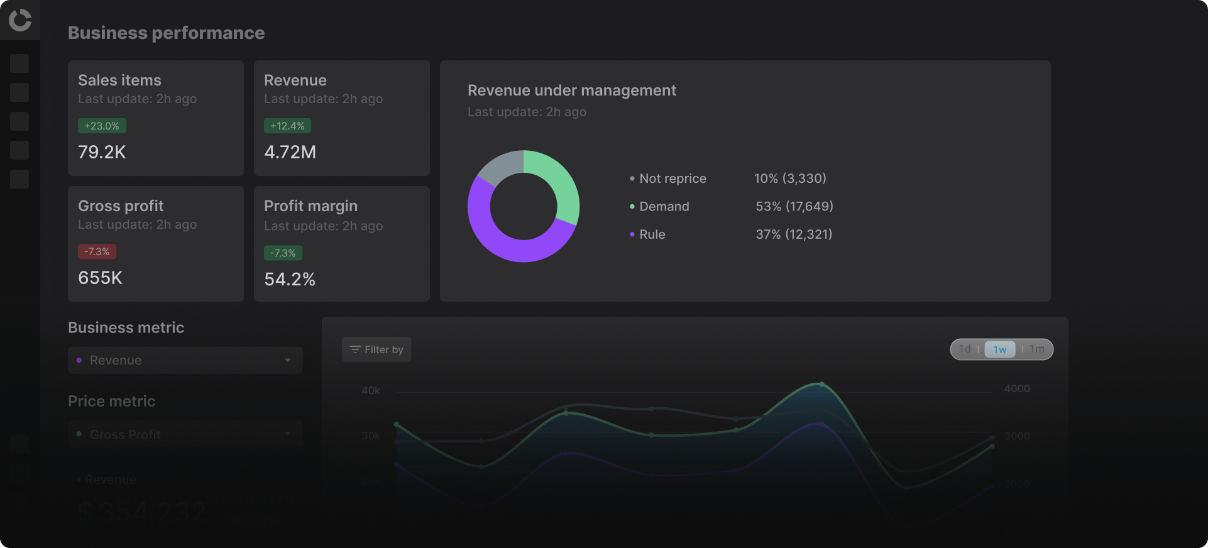Screen dimensions: 1208x548
Task: Click the Price metric section label
Action: pos(112,401)
